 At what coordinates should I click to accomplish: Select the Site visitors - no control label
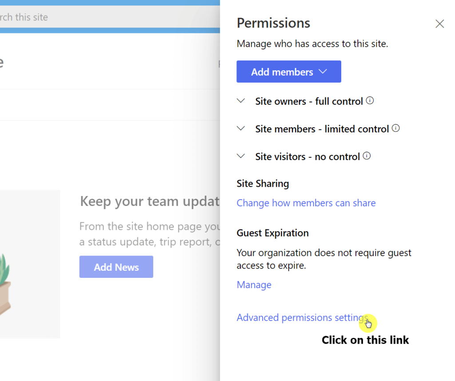(307, 157)
